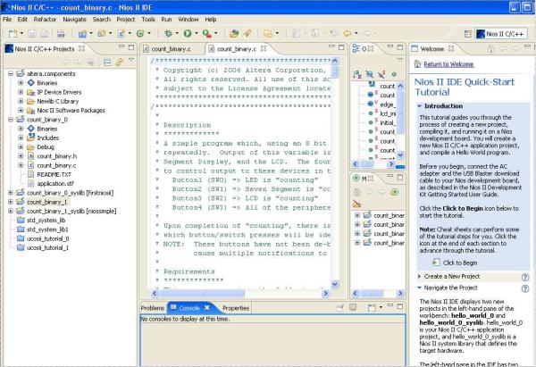The image size is (536, 367).
Task: Open the File menu
Action: (x=7, y=20)
